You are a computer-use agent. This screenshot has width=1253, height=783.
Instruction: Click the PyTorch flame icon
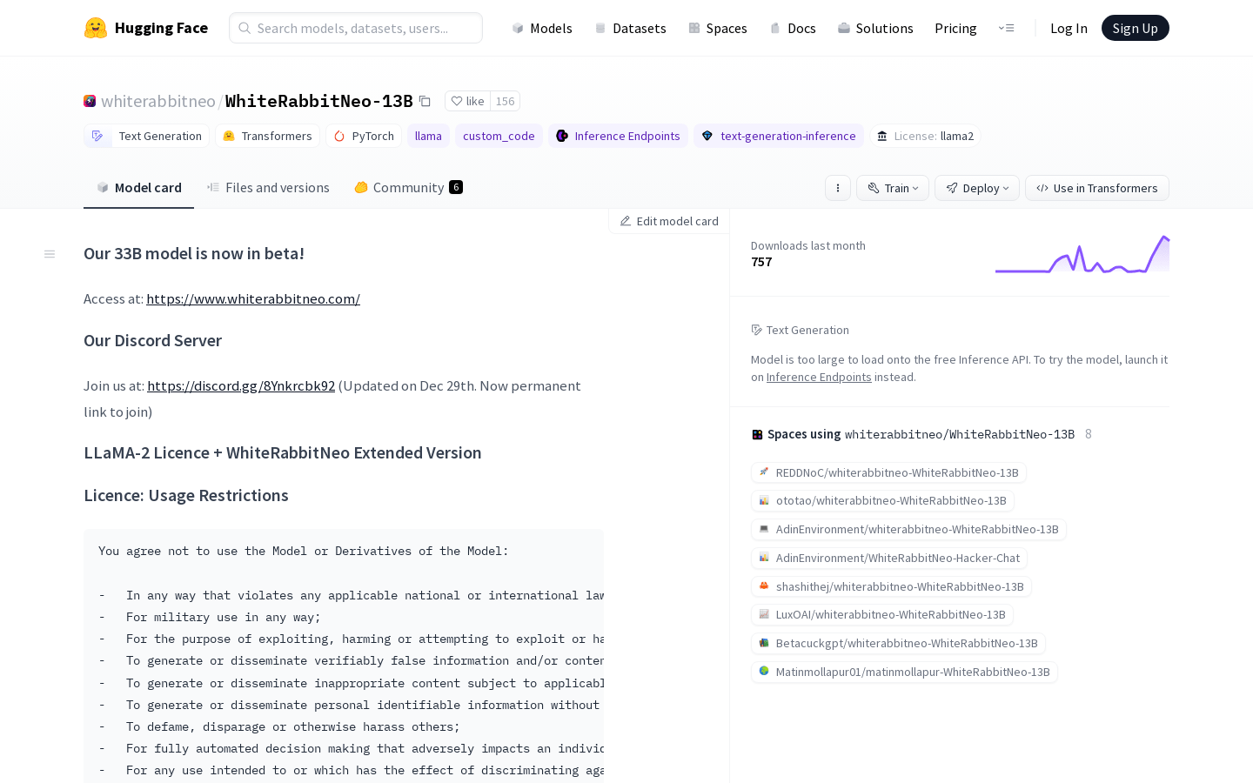pos(339,136)
